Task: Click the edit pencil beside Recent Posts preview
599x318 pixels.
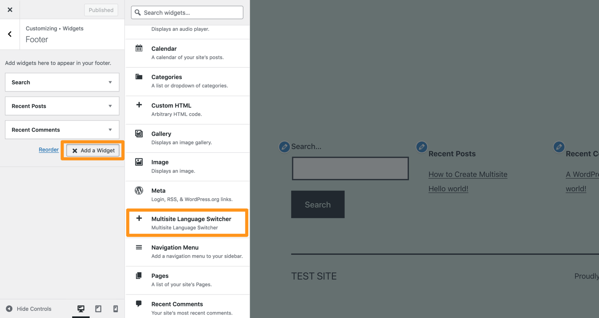Action: (422, 147)
